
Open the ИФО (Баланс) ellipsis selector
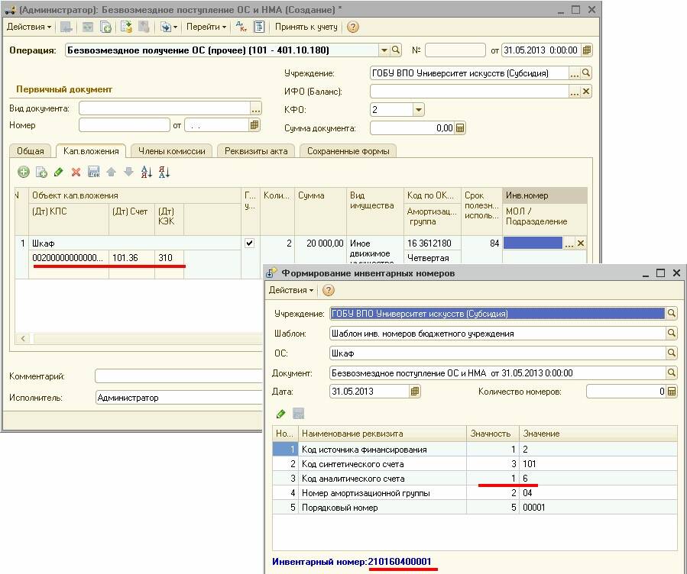point(575,92)
